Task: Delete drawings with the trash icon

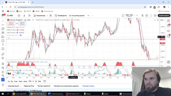Action: click(x=3, y=85)
